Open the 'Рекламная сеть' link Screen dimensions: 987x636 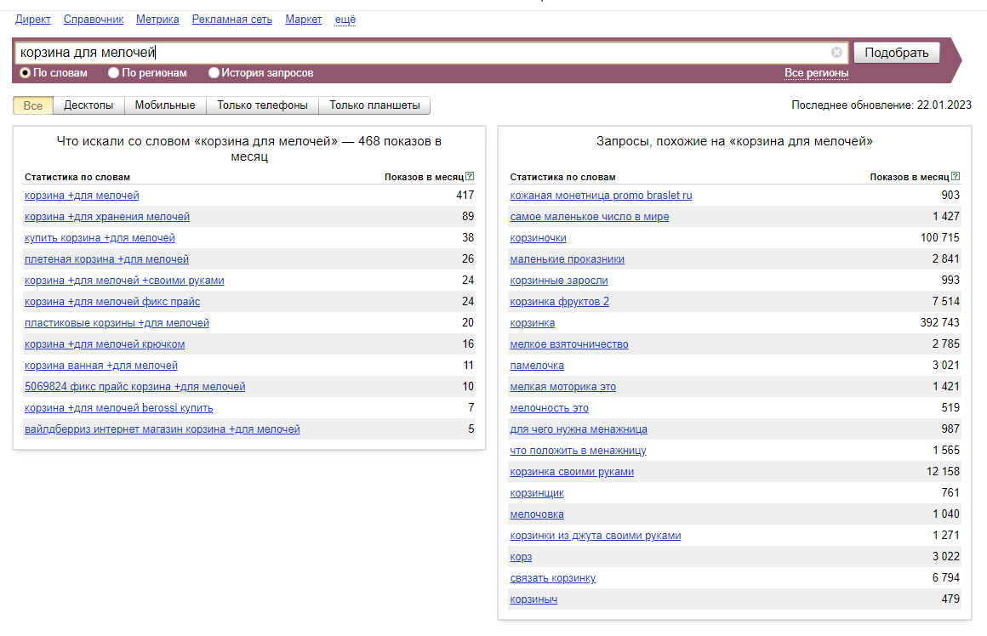[x=232, y=20]
